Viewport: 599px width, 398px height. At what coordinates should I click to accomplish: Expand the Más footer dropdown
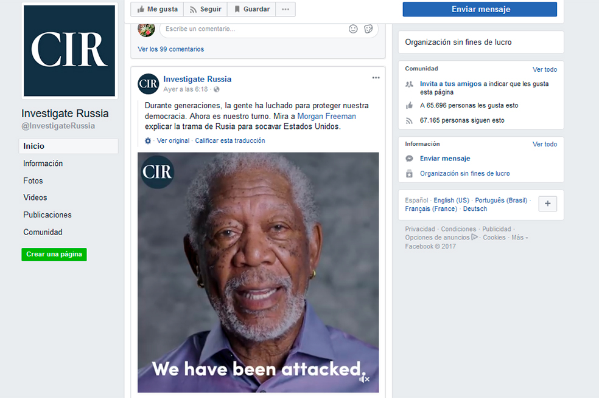pos(519,238)
